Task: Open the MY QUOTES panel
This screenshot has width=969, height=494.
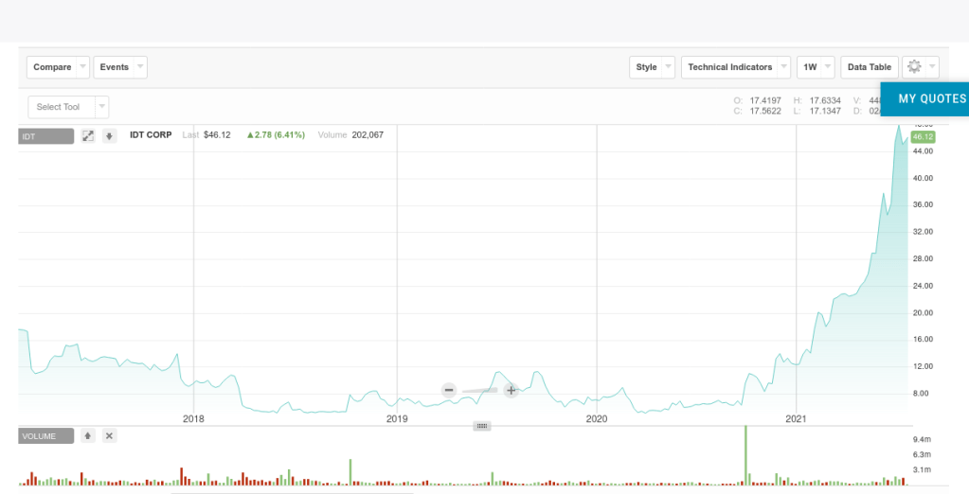Action: point(931,98)
